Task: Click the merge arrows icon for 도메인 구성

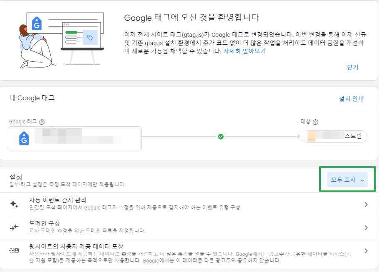Action: (14, 227)
